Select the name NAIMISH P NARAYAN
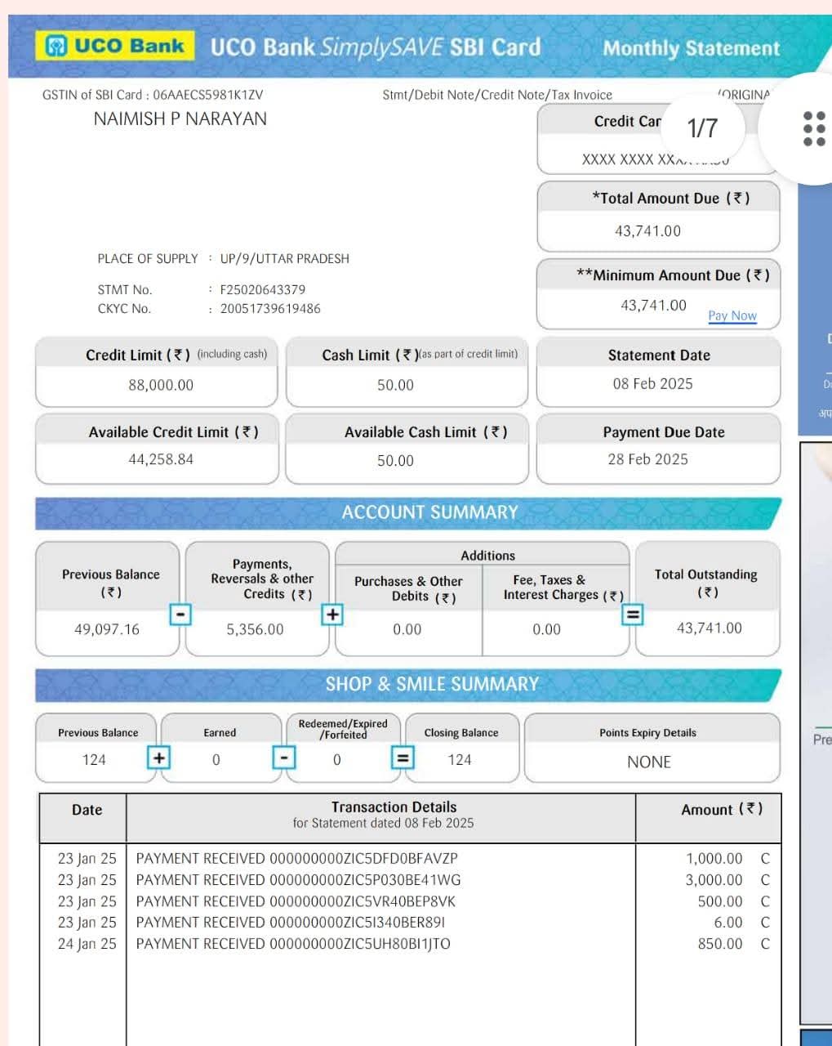The height and width of the screenshot is (1046, 832). pyautogui.click(x=180, y=118)
